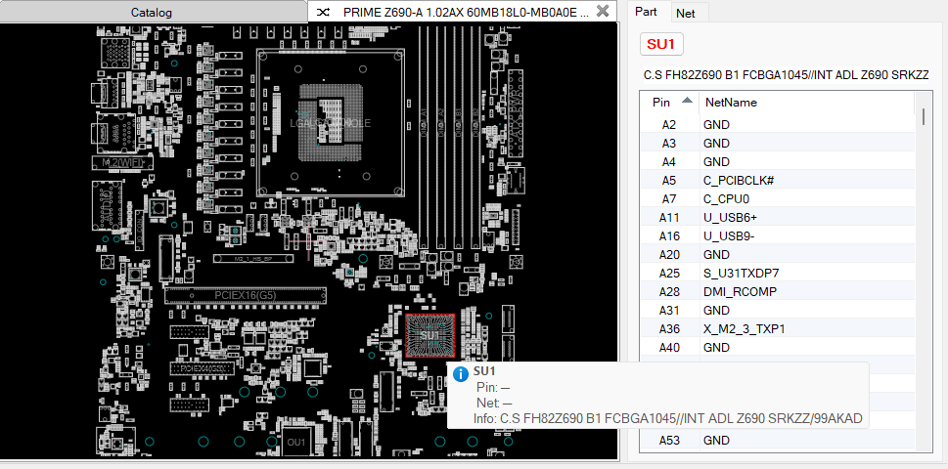
Task: Select the DMI_RCOMP net entry
Action: 740,292
